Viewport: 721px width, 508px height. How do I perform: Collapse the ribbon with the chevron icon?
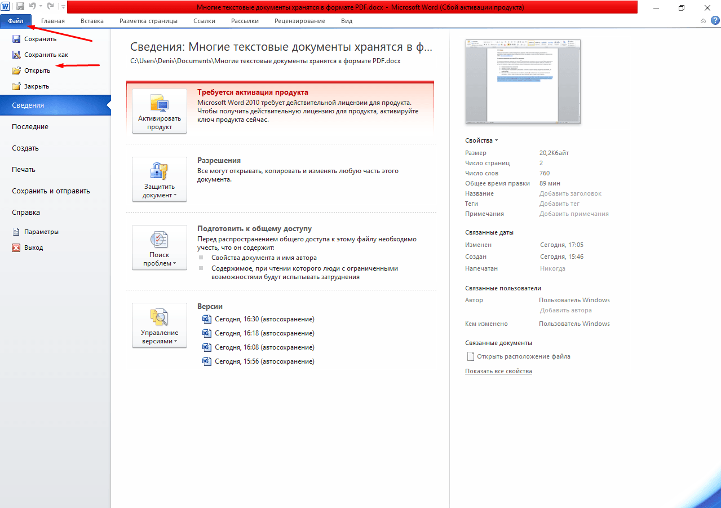click(703, 21)
